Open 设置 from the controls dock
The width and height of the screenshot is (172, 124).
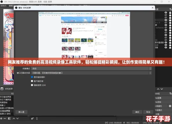coord(163,114)
